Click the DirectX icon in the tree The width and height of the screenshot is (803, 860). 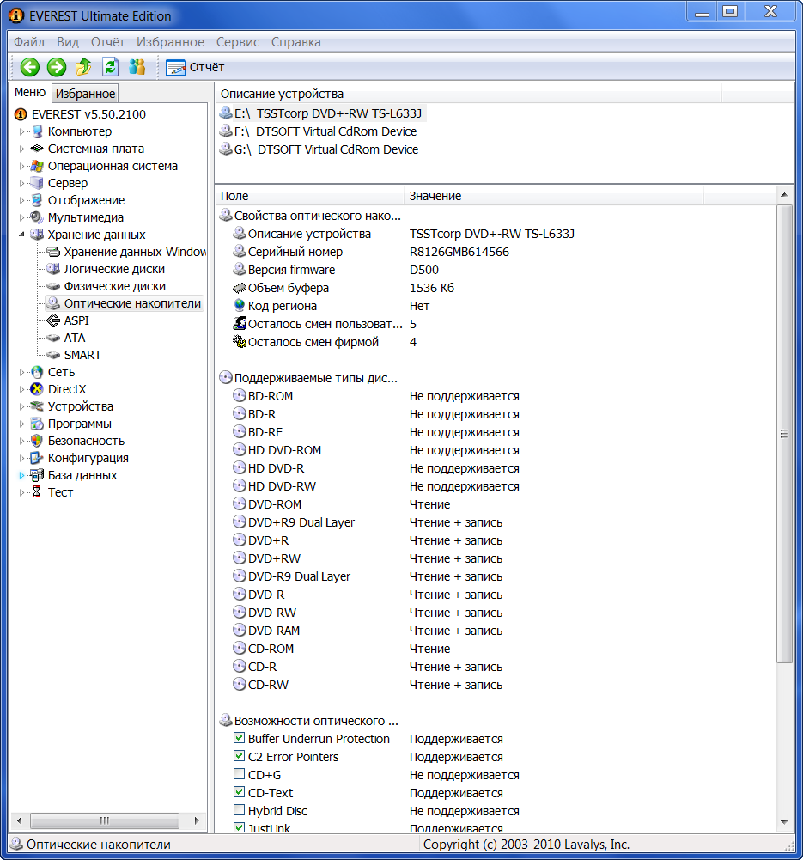coord(37,389)
